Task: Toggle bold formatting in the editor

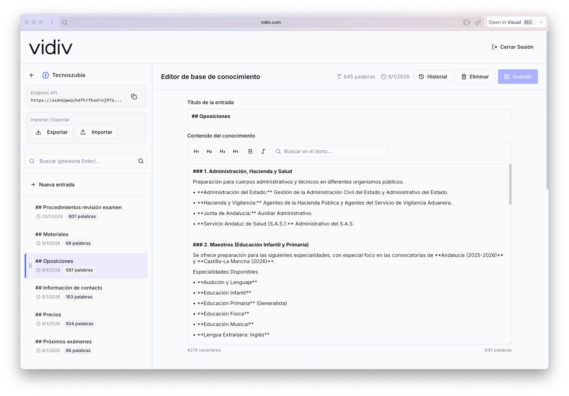Action: coord(250,151)
